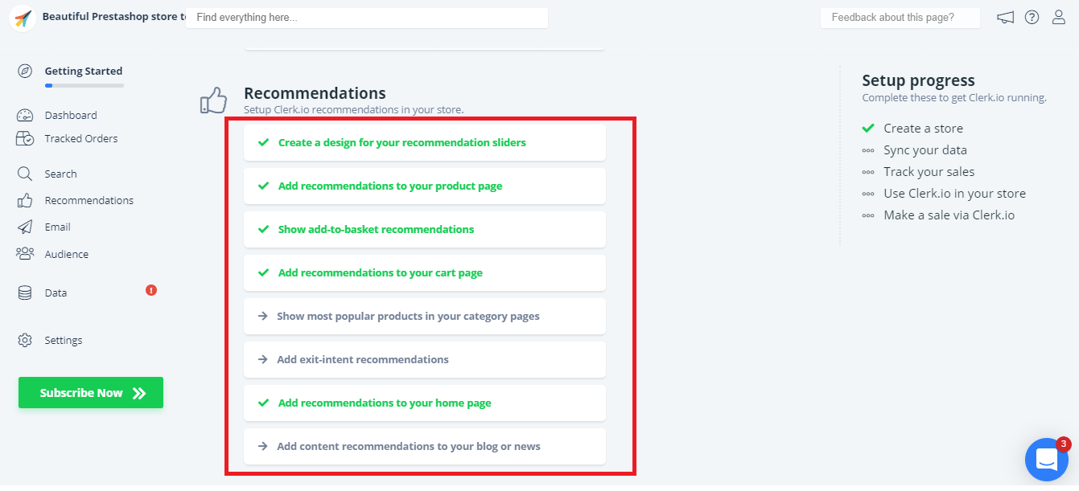This screenshot has width=1079, height=491.
Task: Click the Subscribe Now button
Action: tap(91, 393)
